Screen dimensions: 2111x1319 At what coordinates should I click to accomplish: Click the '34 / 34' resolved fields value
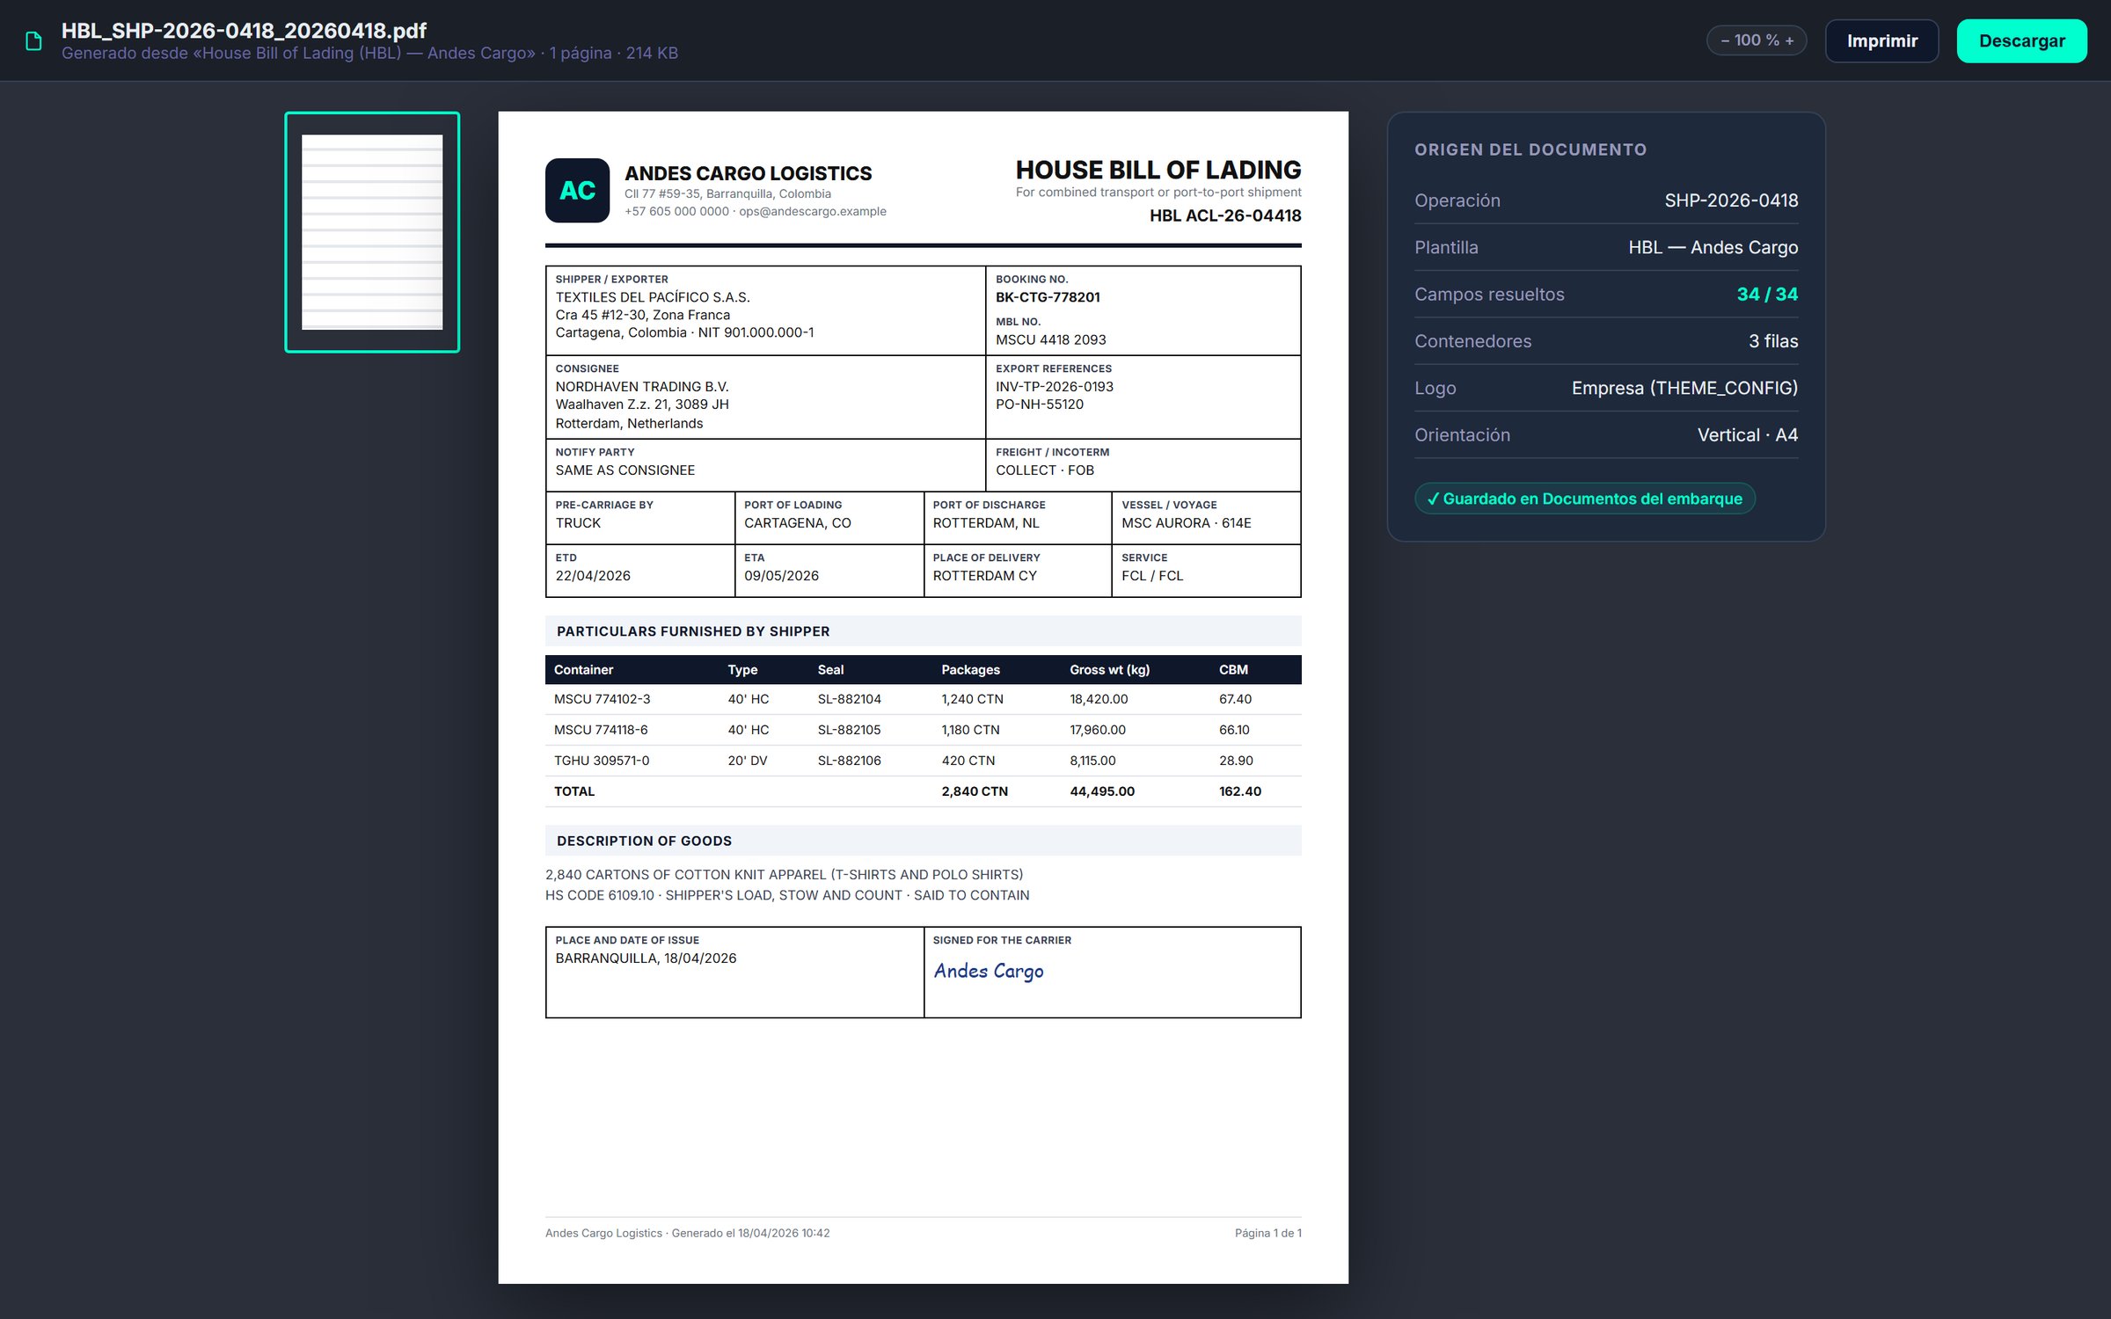click(1767, 294)
